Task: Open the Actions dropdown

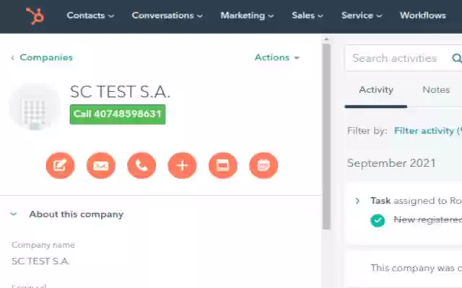Action: point(276,58)
